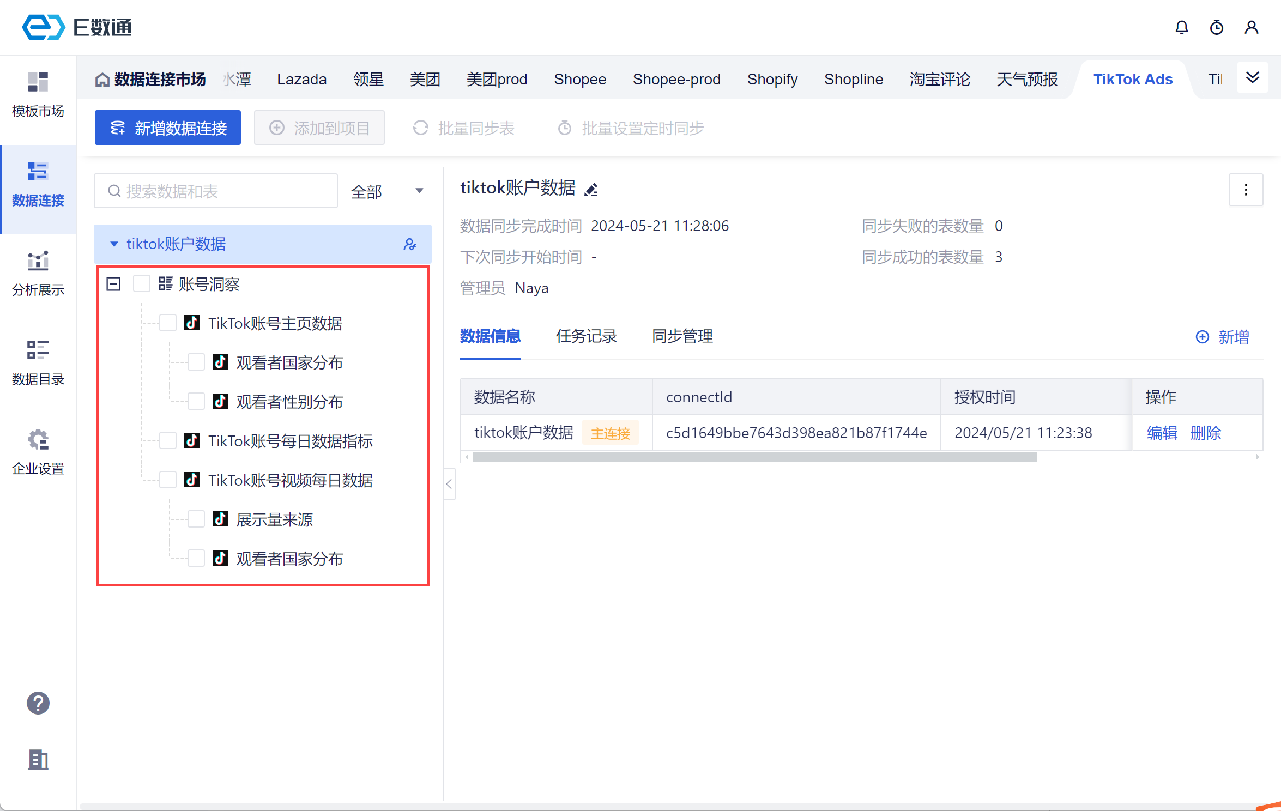
Task: Check the 账号洞察 checkbox
Action: [x=142, y=283]
